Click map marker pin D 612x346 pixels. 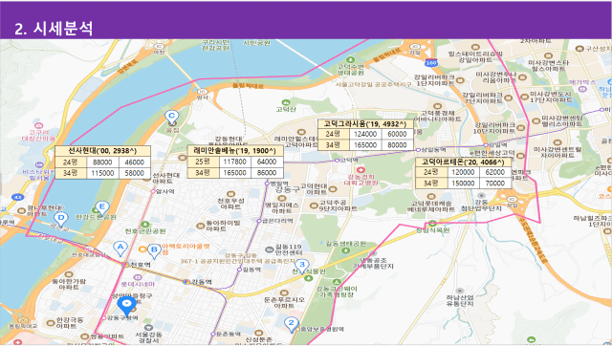point(60,219)
